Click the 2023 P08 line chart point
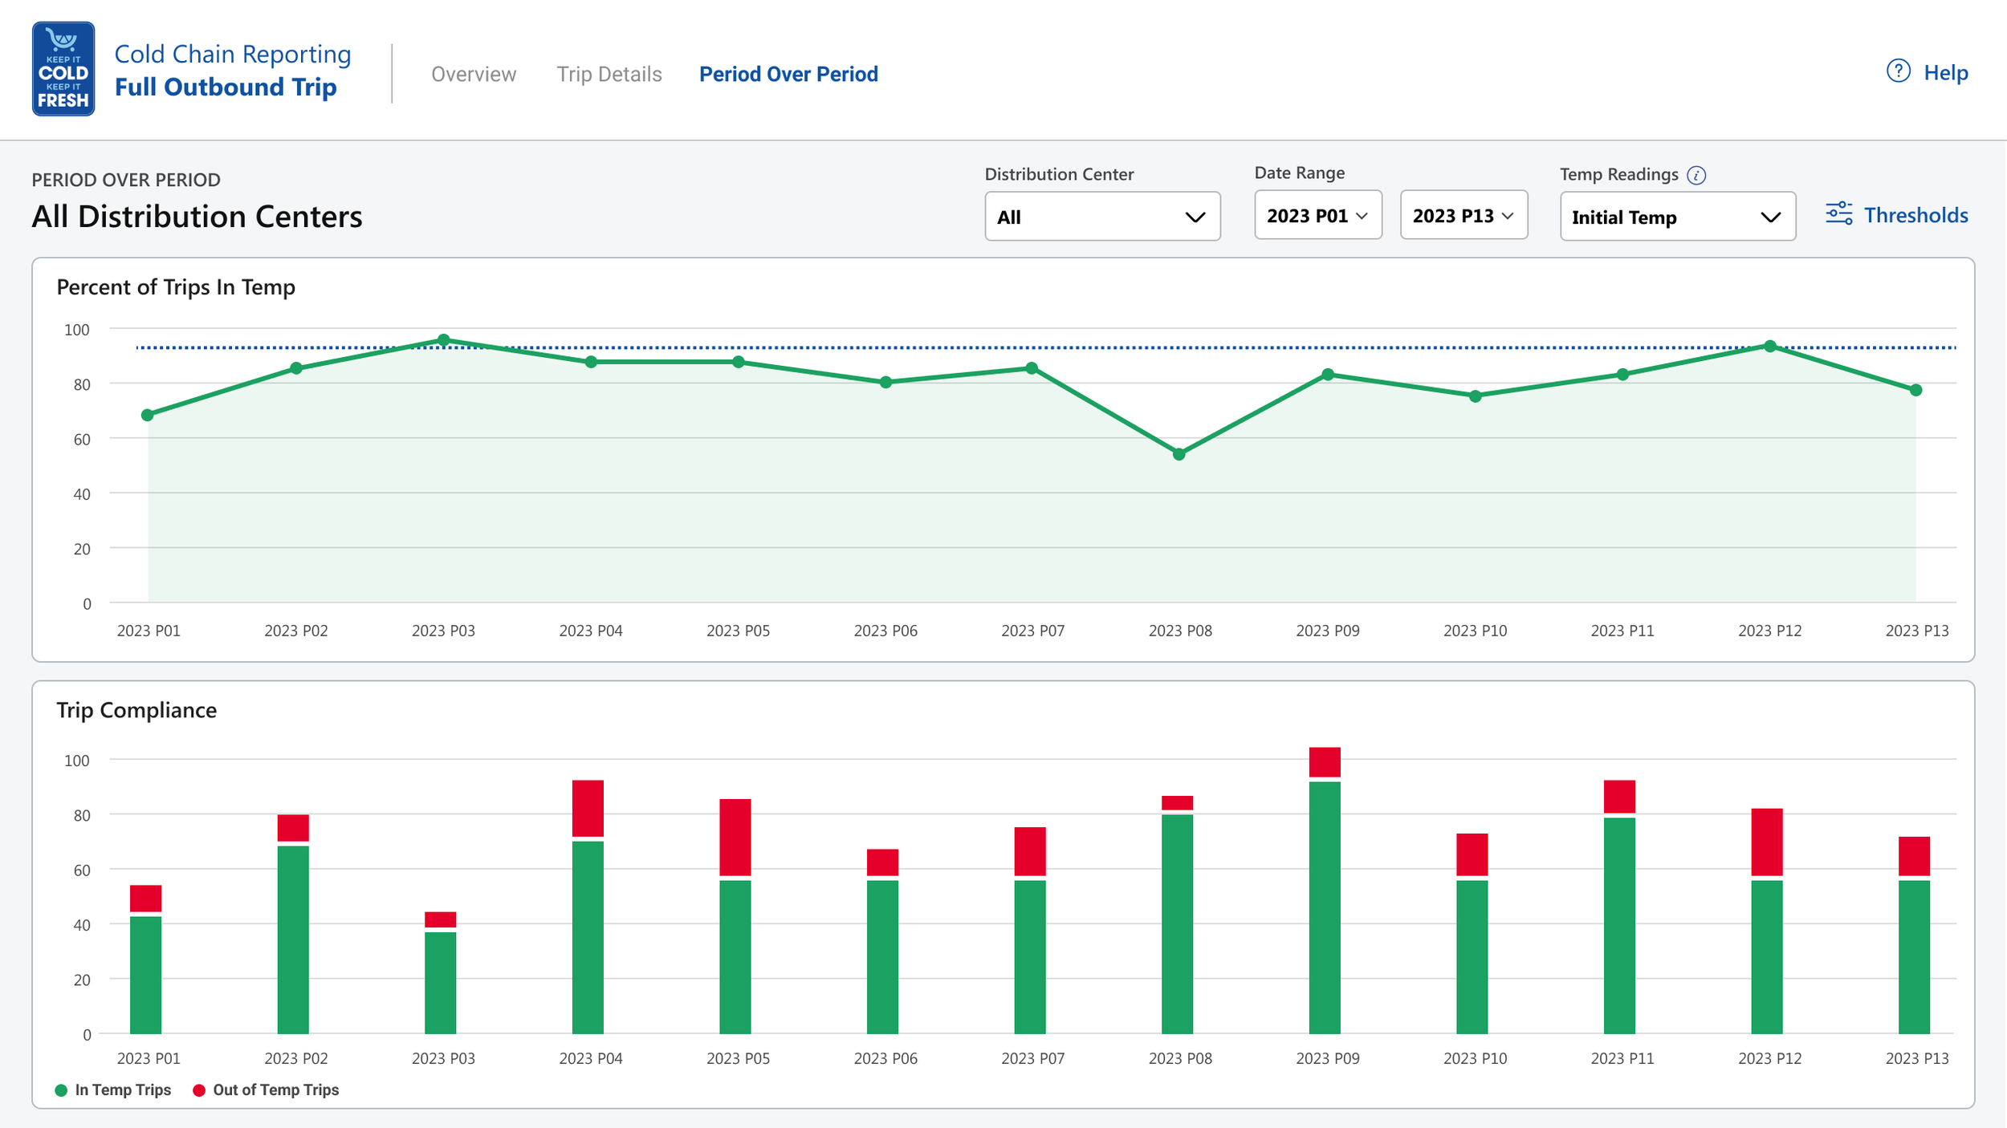This screenshot has width=2007, height=1128. click(x=1179, y=454)
